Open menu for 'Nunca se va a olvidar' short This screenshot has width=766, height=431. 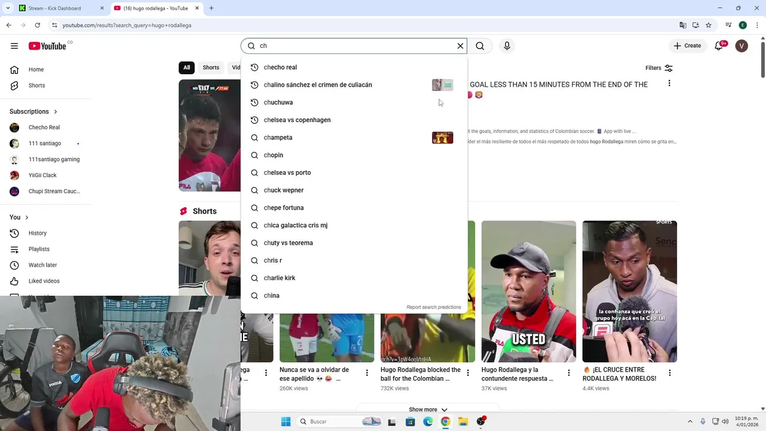[x=367, y=373]
